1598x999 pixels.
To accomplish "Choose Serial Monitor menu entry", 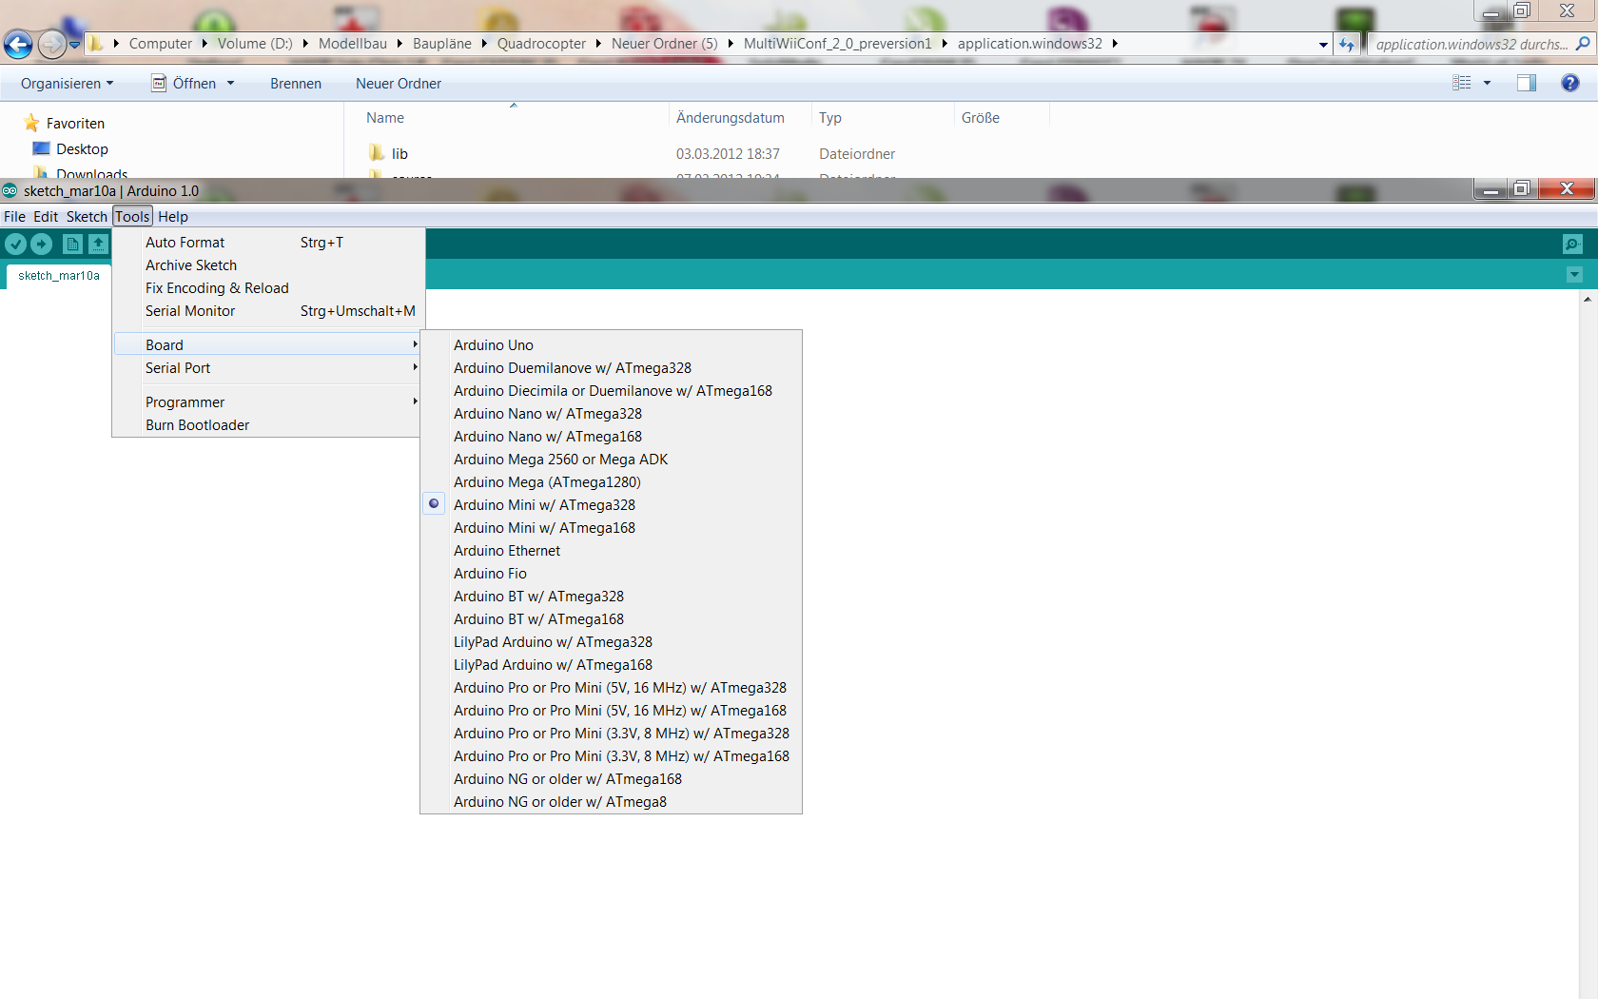I will pyautogui.click(x=266, y=311).
